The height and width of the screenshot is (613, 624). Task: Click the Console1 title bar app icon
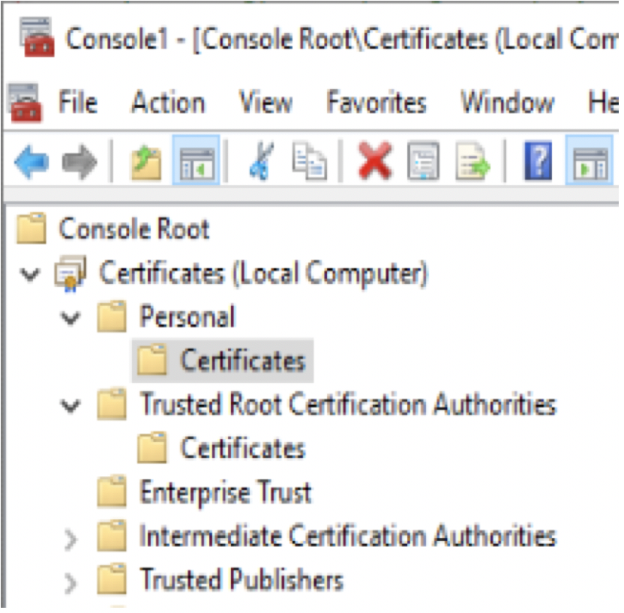pos(37,37)
